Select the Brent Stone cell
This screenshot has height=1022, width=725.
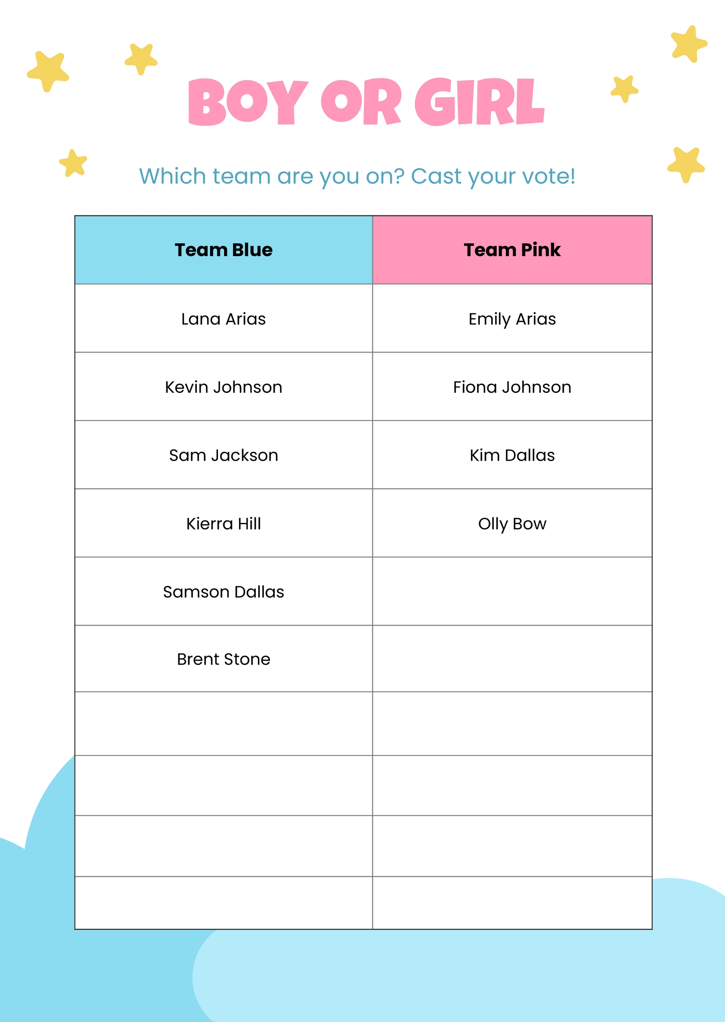coord(224,659)
